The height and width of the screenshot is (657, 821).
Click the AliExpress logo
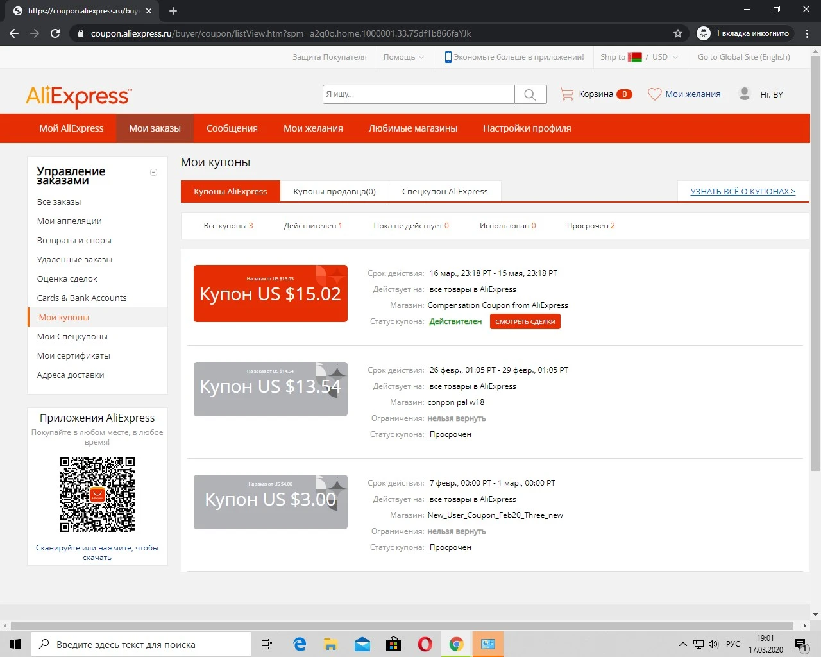pyautogui.click(x=79, y=96)
